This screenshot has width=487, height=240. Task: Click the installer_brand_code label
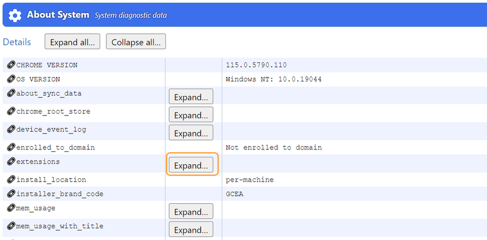click(x=60, y=194)
